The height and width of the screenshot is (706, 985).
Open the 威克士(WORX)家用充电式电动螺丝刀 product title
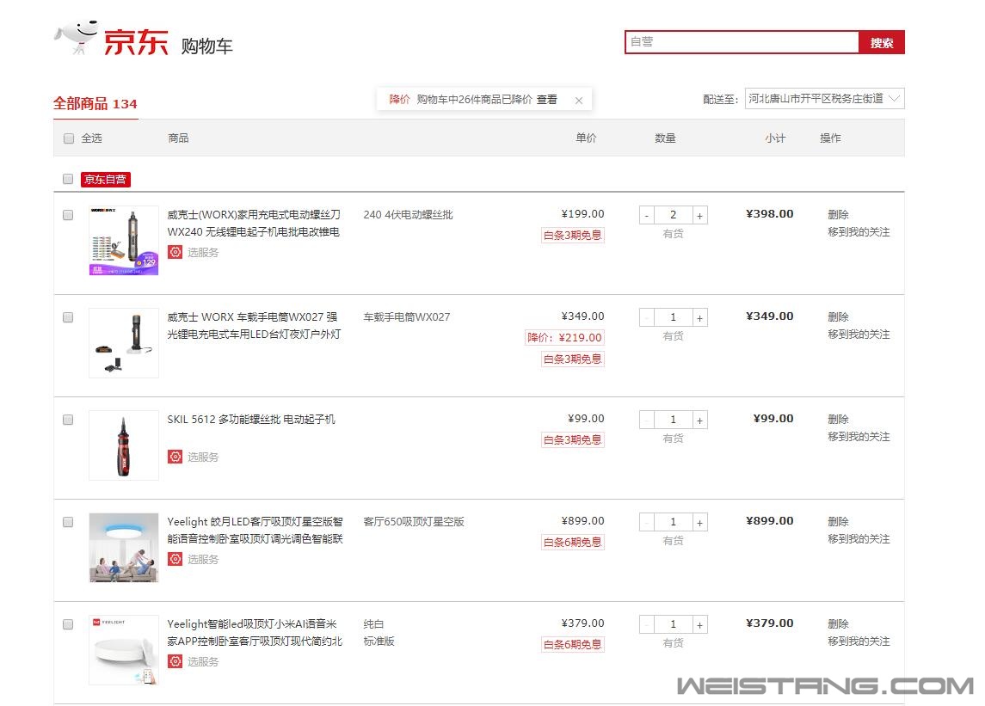254,223
